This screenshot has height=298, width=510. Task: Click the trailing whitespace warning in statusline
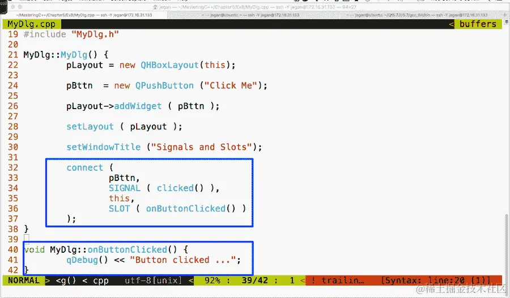click(337, 280)
